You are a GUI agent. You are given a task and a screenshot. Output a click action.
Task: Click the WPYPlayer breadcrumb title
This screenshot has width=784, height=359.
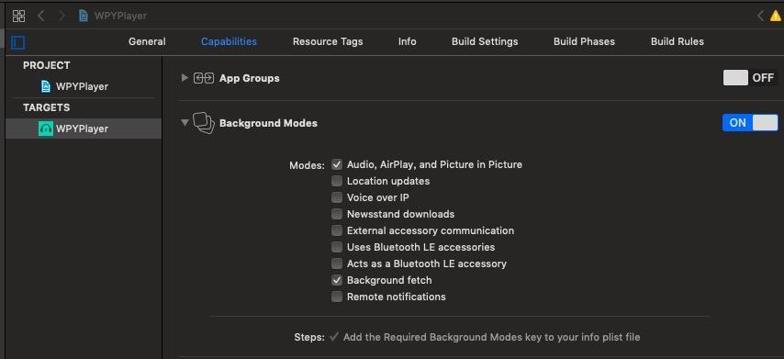tap(120, 16)
